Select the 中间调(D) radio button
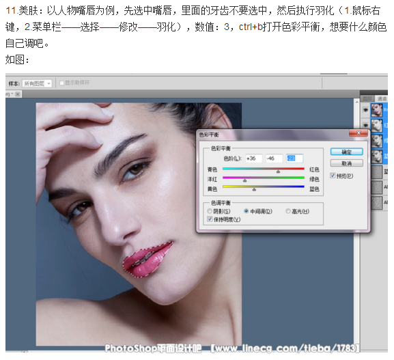The width and height of the screenshot is (394, 360). [x=247, y=211]
